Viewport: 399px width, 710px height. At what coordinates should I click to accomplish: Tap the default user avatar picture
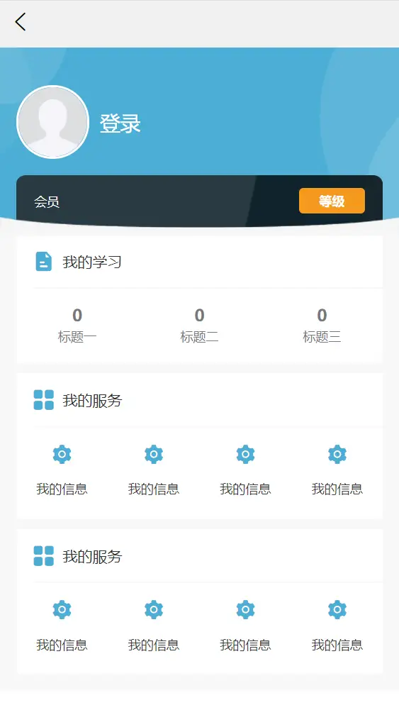(x=52, y=122)
